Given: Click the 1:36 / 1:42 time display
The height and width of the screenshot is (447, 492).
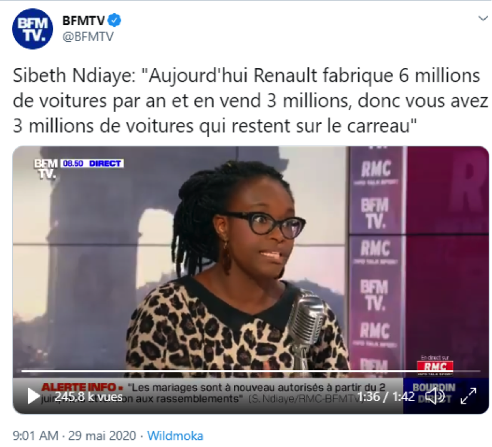Looking at the screenshot, I should pyautogui.click(x=386, y=397).
